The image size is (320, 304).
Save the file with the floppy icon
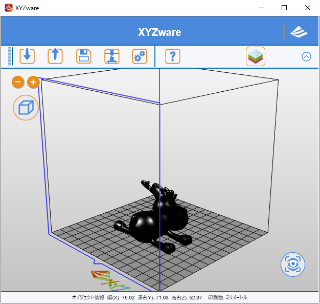point(84,56)
